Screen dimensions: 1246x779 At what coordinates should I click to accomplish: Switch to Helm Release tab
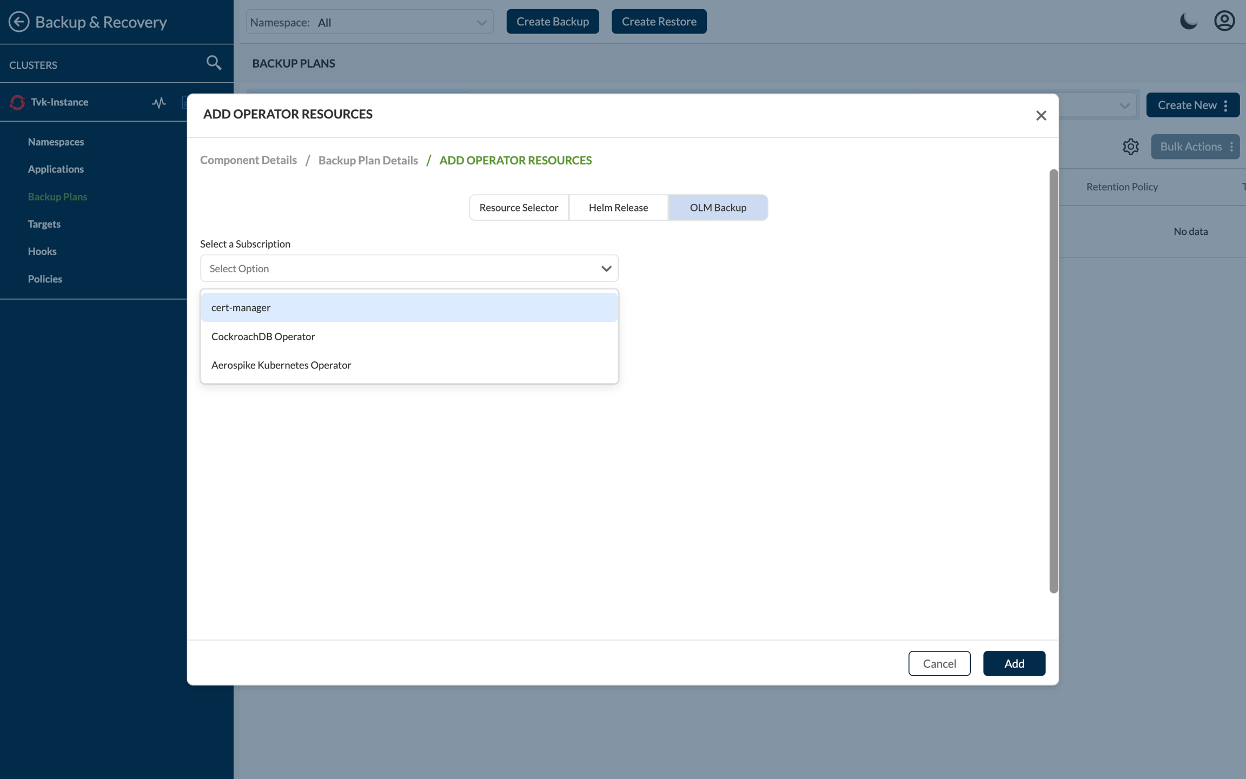click(x=618, y=208)
